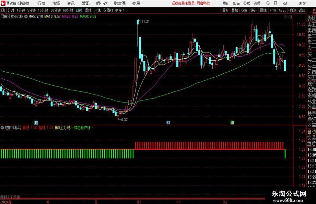The image size is (316, 204).
Task: Open the mail envelope icon
Action: point(285,3)
